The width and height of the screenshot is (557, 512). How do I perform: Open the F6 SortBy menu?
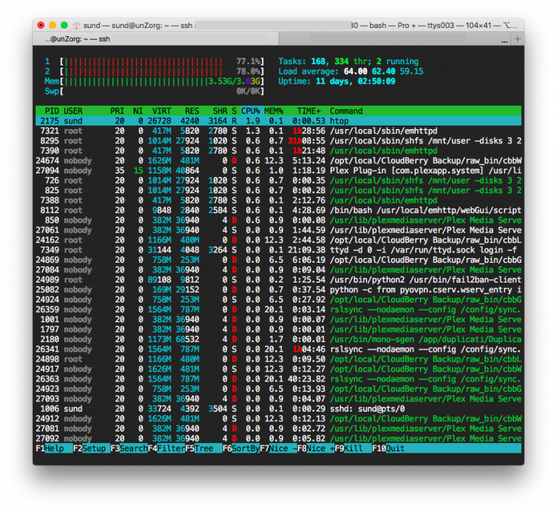241,449
